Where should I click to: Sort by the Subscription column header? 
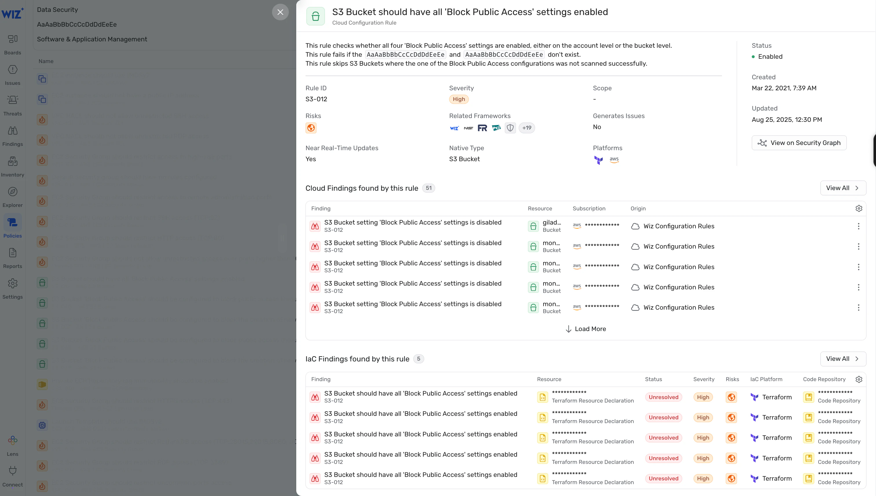(x=589, y=208)
